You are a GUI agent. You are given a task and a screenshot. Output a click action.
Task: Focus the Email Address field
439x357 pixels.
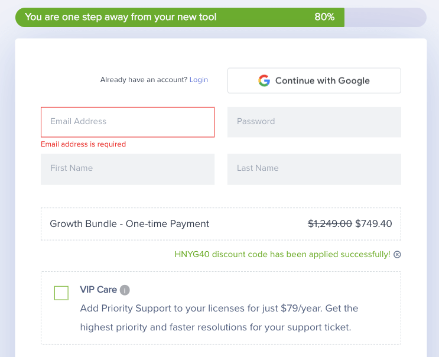pyautogui.click(x=128, y=122)
